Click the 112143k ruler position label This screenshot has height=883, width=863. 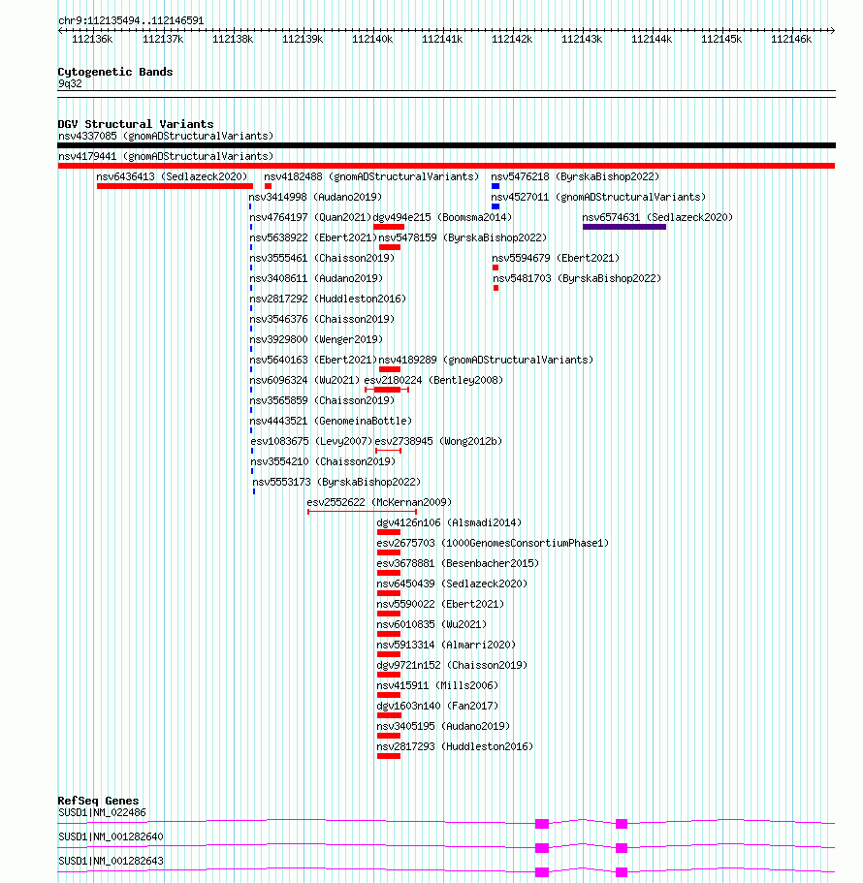pyautogui.click(x=582, y=39)
